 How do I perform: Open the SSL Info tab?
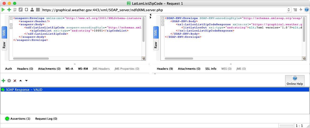(211, 69)
